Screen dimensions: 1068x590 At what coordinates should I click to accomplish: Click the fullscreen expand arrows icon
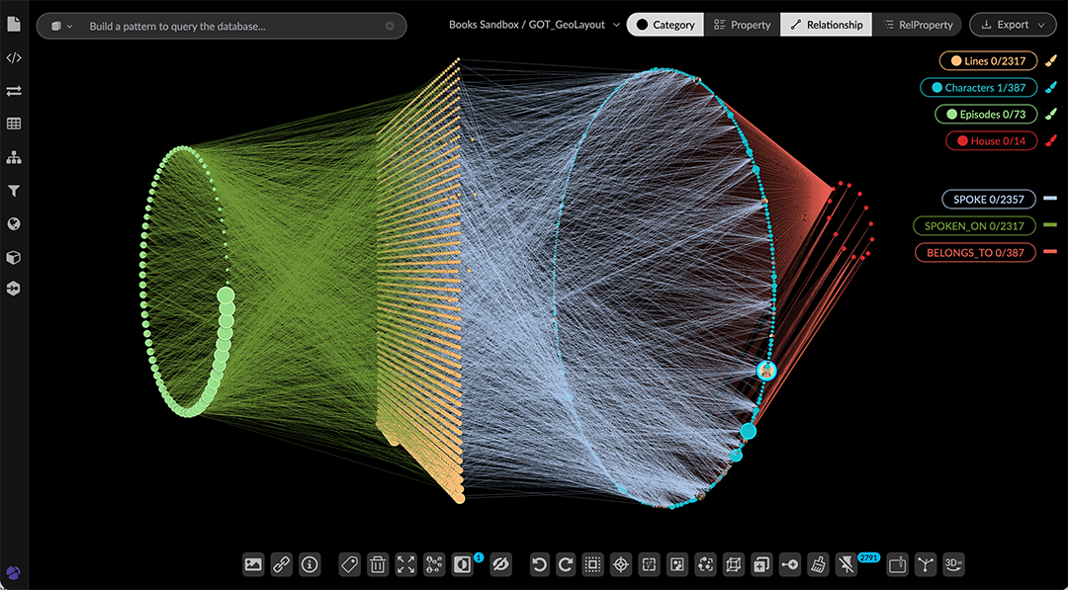coord(405,564)
